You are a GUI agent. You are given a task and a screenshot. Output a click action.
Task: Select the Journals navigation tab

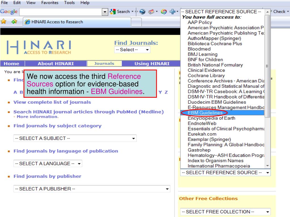tap(104, 64)
